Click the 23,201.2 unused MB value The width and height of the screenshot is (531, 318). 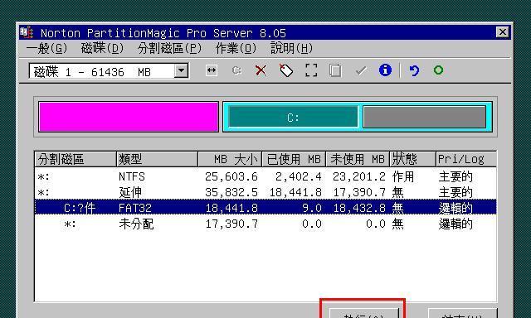(359, 176)
